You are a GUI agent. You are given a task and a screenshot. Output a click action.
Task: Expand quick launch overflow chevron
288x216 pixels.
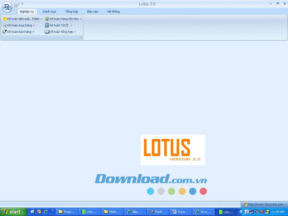[52, 211]
